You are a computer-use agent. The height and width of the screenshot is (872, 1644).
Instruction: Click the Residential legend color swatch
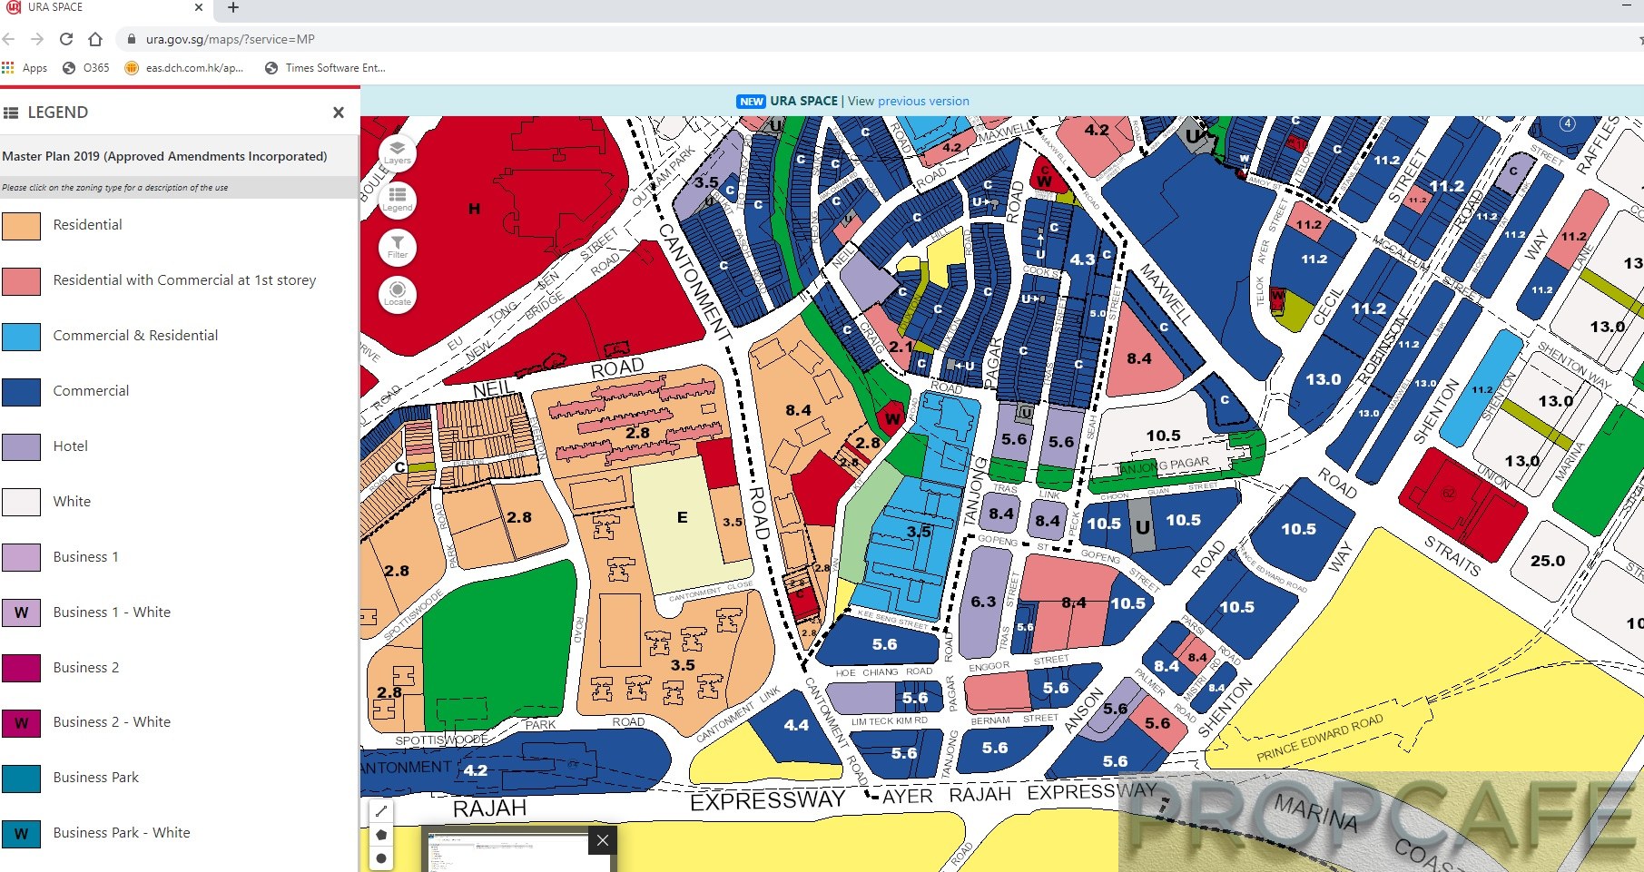22,226
